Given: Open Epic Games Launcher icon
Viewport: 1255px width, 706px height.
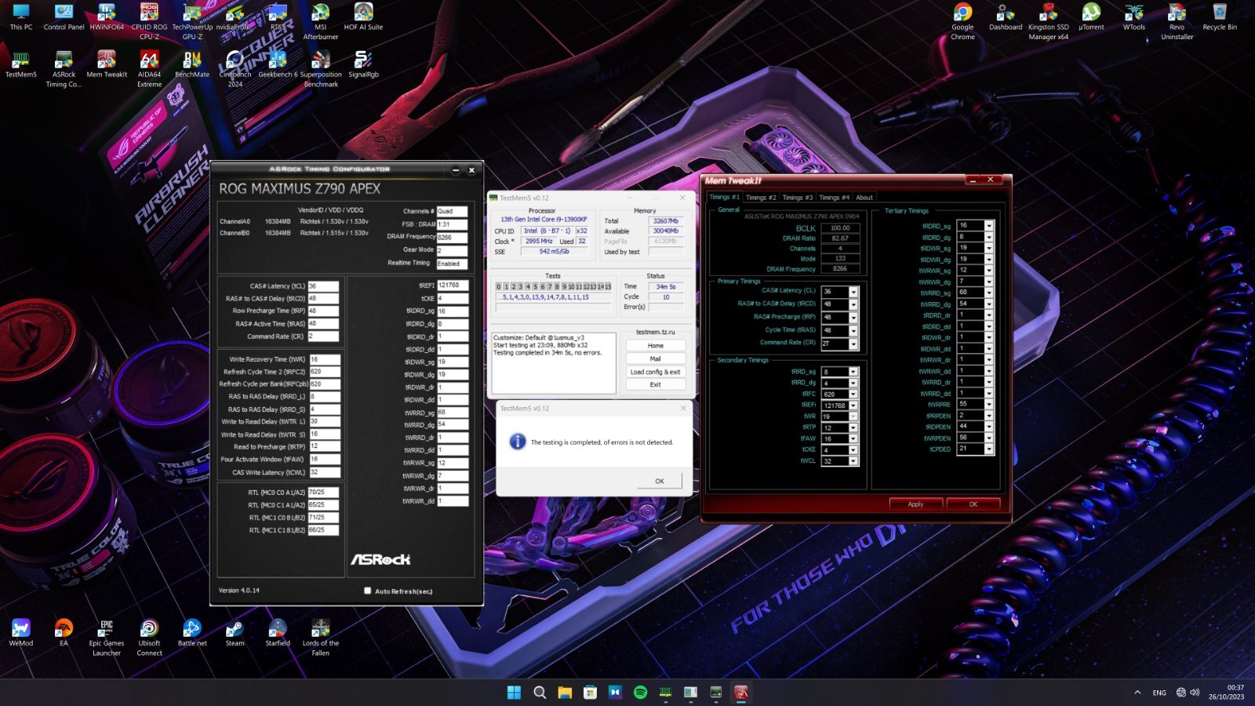Looking at the screenshot, I should pos(107,638).
